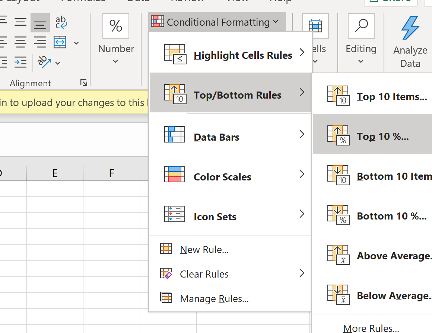Viewport: 432px width, 333px height.
Task: Click the Cells group icon
Action: 315,26
